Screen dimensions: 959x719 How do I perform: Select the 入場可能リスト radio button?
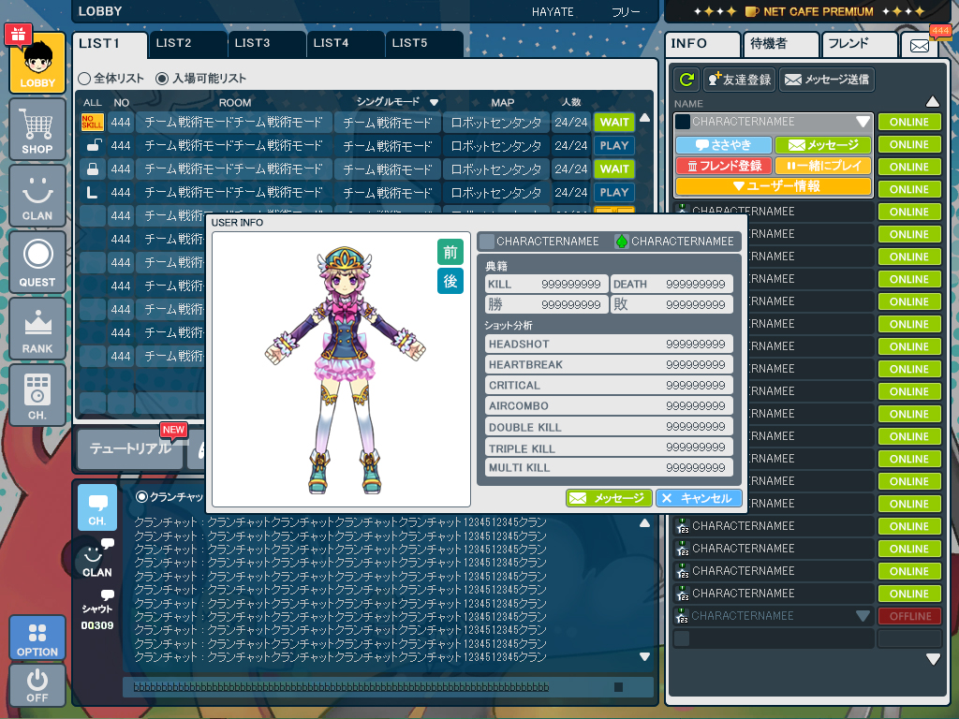pyautogui.click(x=162, y=79)
